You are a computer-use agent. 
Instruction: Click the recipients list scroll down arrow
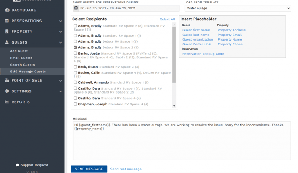coord(174,106)
